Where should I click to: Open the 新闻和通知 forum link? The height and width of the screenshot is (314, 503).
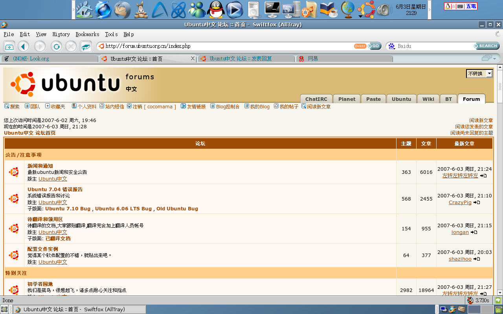pyautogui.click(x=40, y=166)
